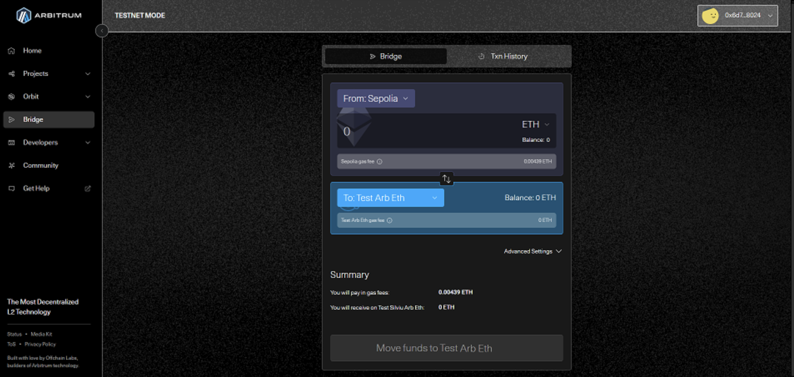This screenshot has width=794, height=377.
Task: Click Test Arb Eth gas fee info icon
Action: (389, 220)
